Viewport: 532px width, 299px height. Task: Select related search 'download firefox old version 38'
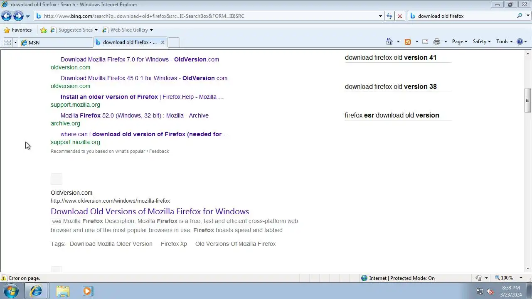coord(391,87)
